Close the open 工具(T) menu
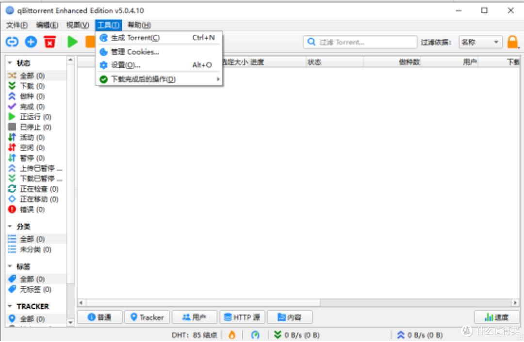The width and height of the screenshot is (524, 342). (108, 25)
